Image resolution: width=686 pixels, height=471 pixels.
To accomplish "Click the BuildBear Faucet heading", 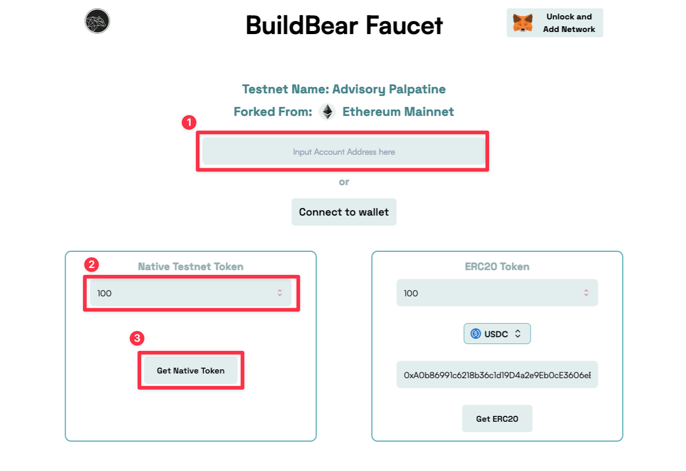I will tap(344, 25).
